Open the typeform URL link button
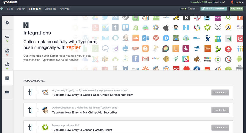 214,9
